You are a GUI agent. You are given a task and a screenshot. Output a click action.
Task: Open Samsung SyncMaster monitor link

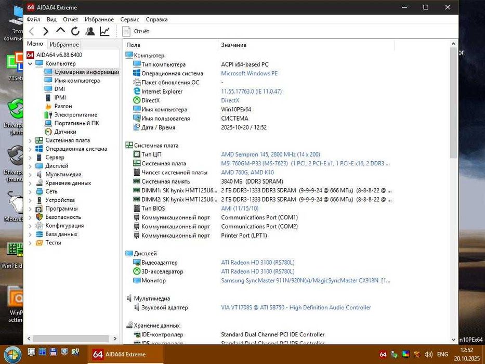306,280
